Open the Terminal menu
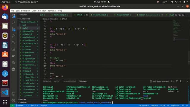The width and height of the screenshot is (190, 107). pyautogui.click(x=52, y=11)
